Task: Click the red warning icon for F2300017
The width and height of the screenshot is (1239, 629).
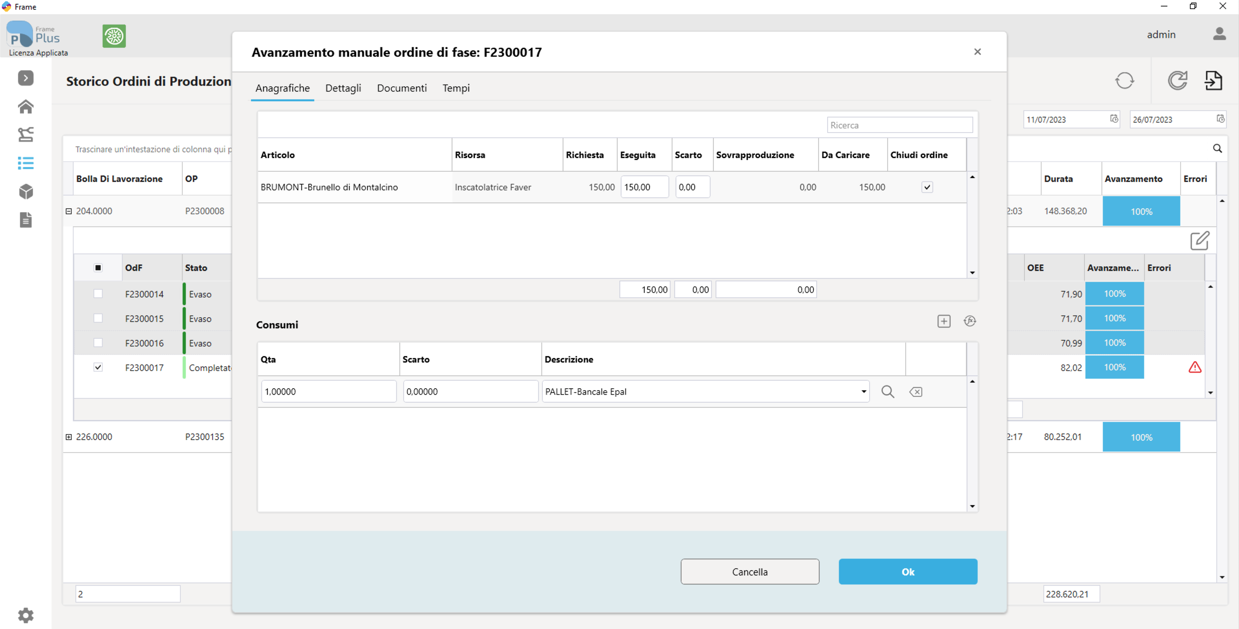Action: (x=1195, y=367)
